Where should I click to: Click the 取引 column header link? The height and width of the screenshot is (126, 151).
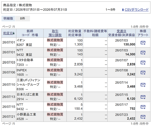tap(55, 31)
